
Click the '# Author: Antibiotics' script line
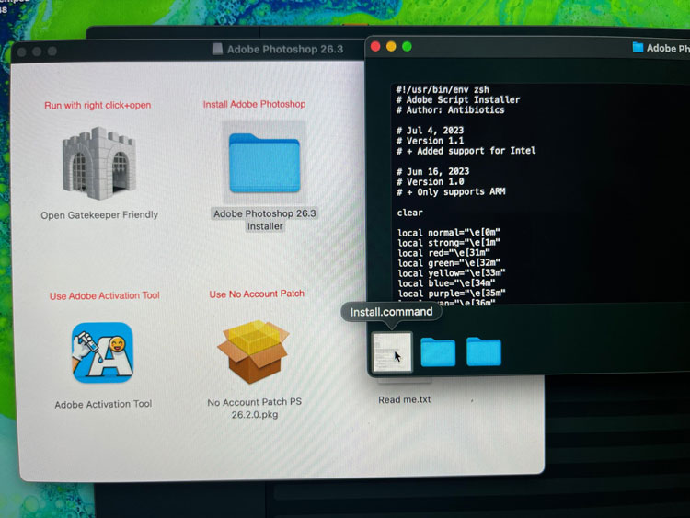click(x=450, y=110)
